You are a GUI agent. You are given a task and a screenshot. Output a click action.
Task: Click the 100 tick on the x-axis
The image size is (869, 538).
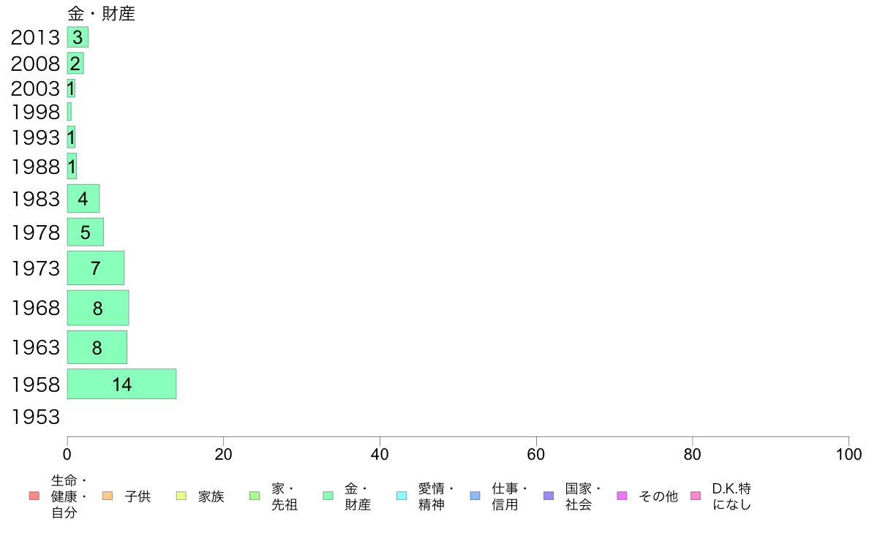(849, 455)
